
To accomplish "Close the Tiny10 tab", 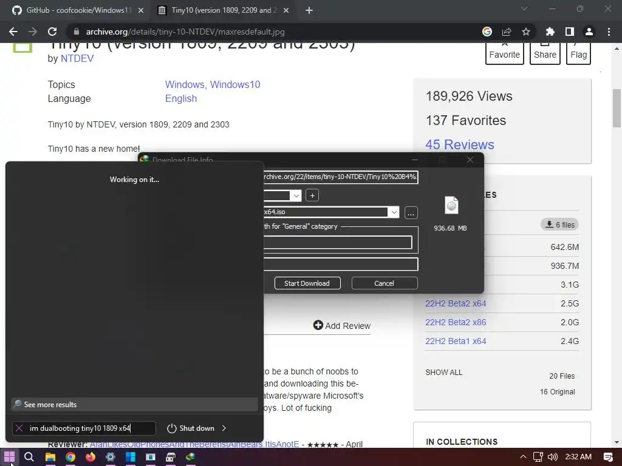I will pos(286,11).
